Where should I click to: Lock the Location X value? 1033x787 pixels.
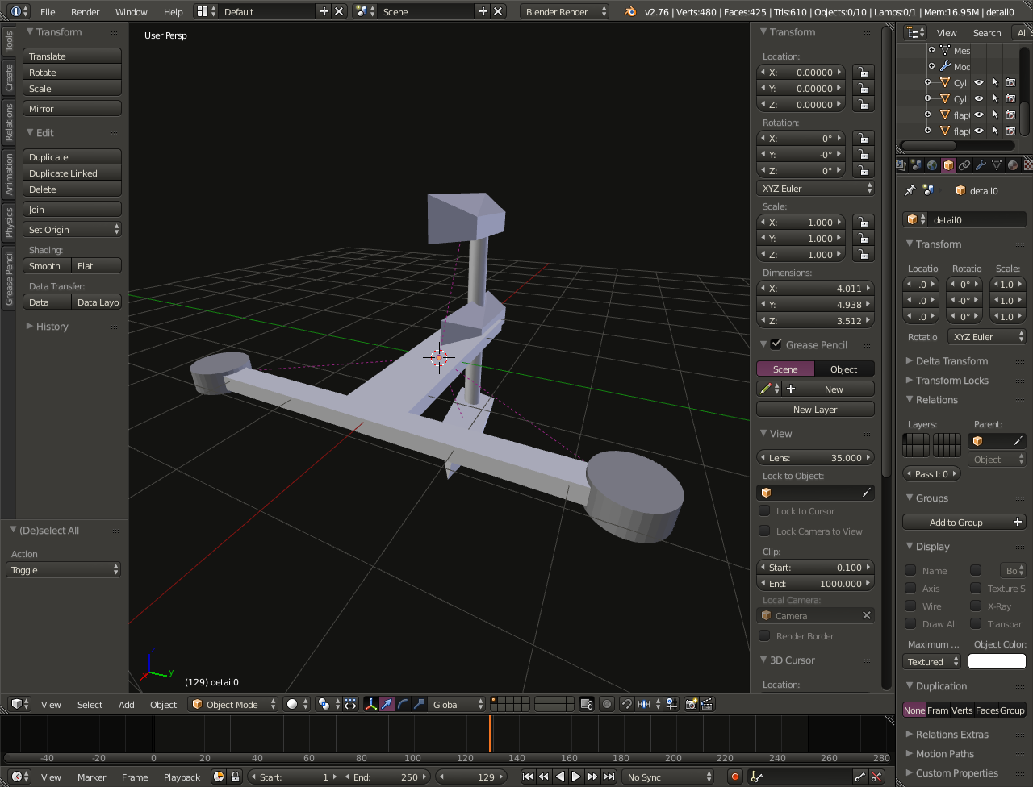click(x=864, y=72)
